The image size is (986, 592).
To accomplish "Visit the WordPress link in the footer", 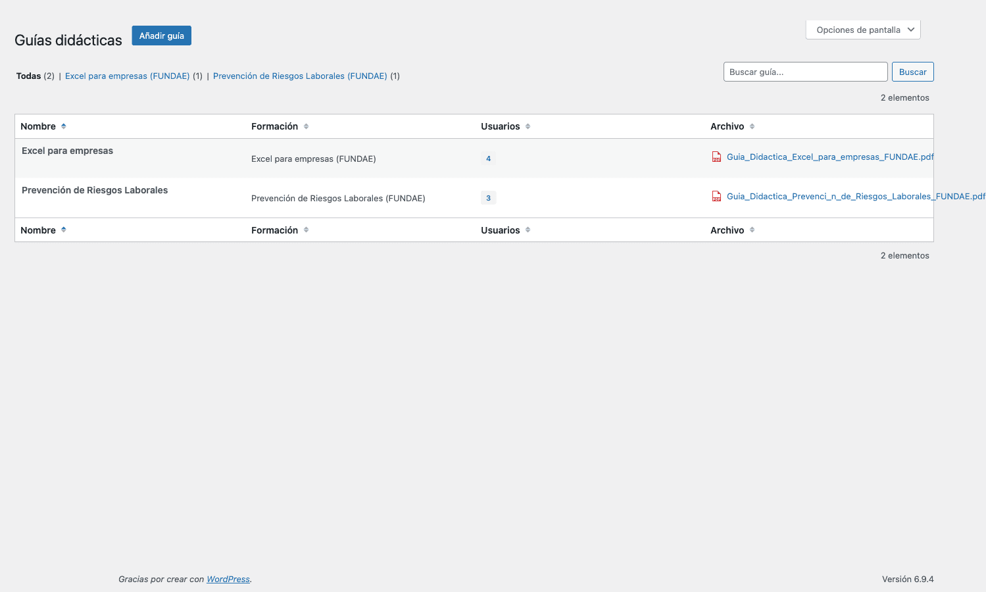I will point(228,580).
